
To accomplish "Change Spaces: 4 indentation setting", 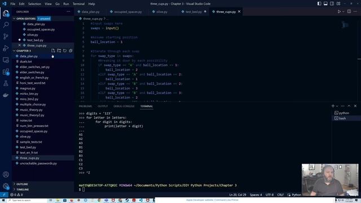I will click(x=256, y=195).
